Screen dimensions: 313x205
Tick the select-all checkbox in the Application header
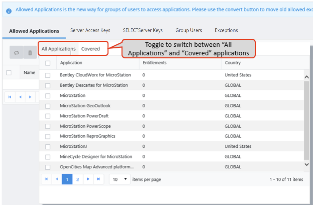coord(48,63)
